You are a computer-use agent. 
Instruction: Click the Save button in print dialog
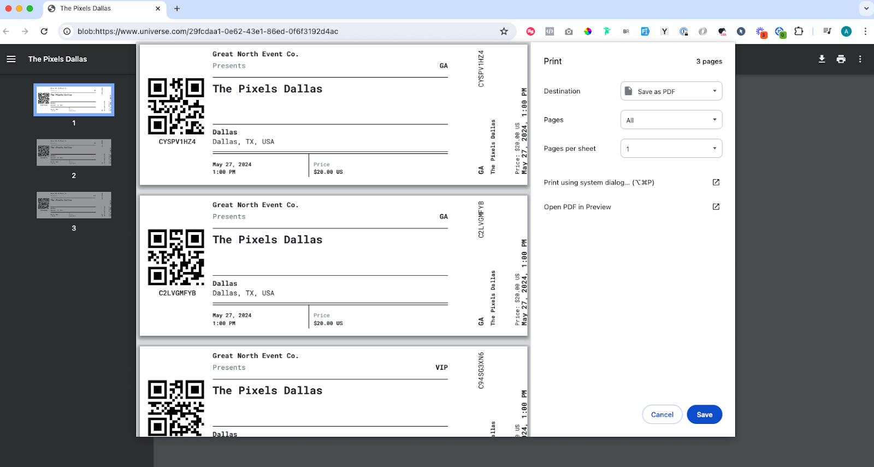click(704, 415)
